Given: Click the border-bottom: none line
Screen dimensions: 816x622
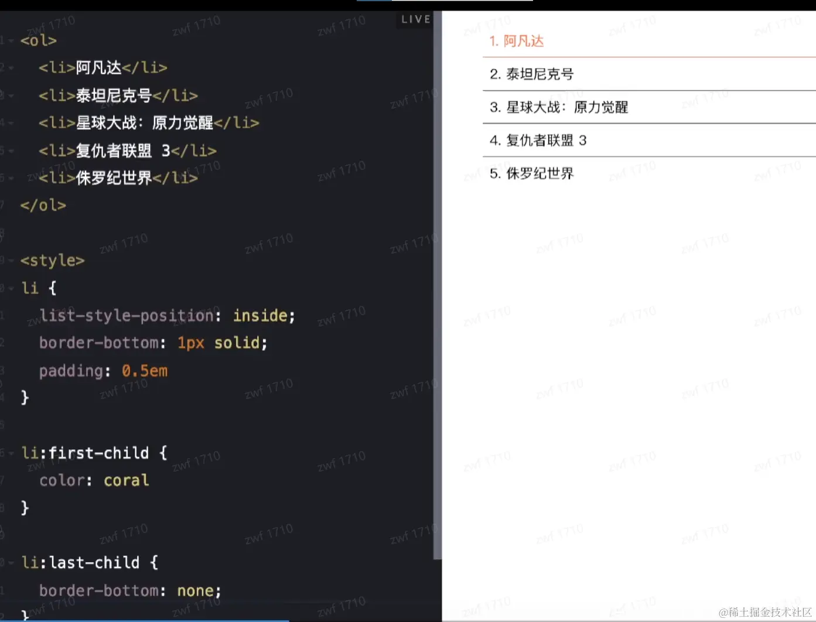Looking at the screenshot, I should [130, 590].
